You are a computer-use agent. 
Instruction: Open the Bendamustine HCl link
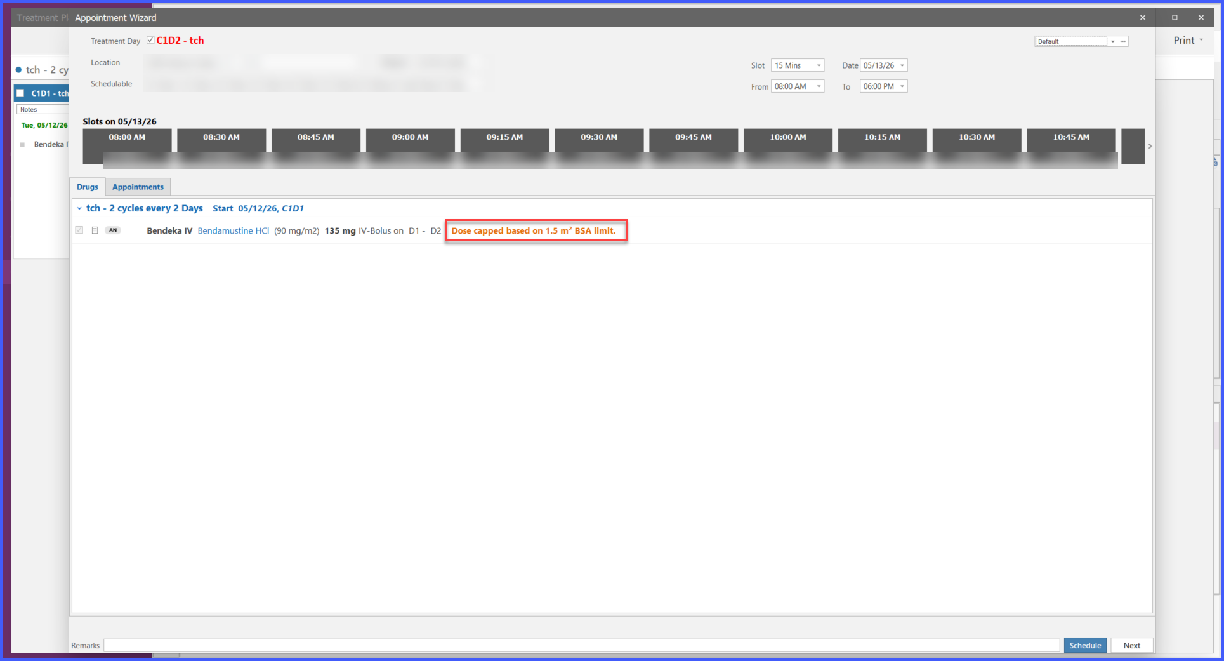pos(234,230)
